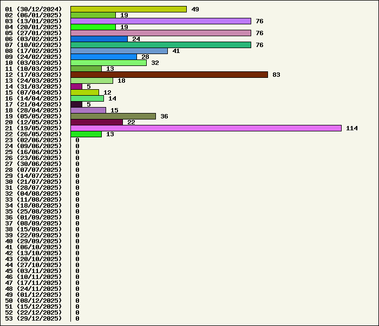Click the 0 value for week 30

point(77,182)
